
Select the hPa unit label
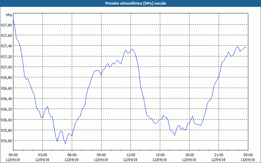click(9, 15)
